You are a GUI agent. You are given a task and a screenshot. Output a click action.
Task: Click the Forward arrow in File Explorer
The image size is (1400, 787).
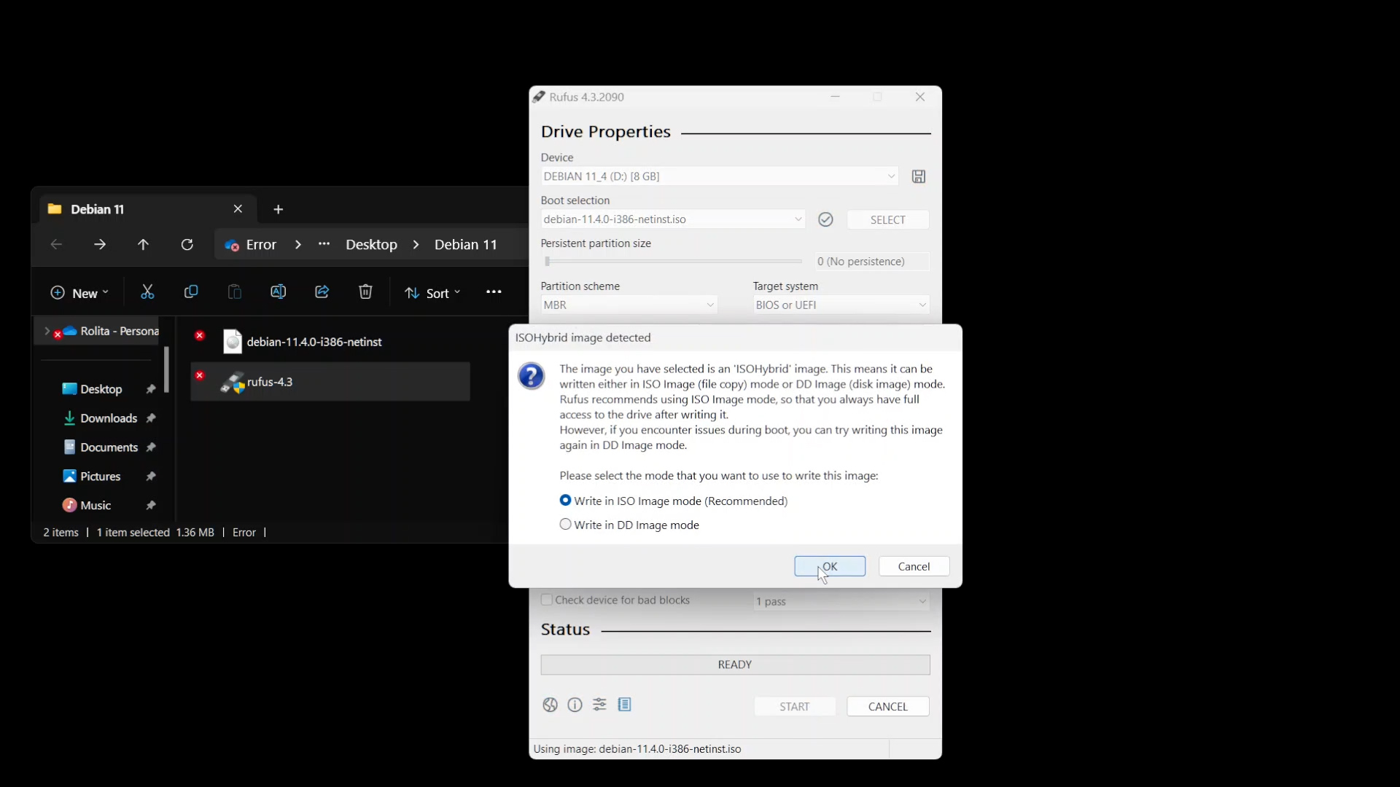pyautogui.click(x=100, y=245)
